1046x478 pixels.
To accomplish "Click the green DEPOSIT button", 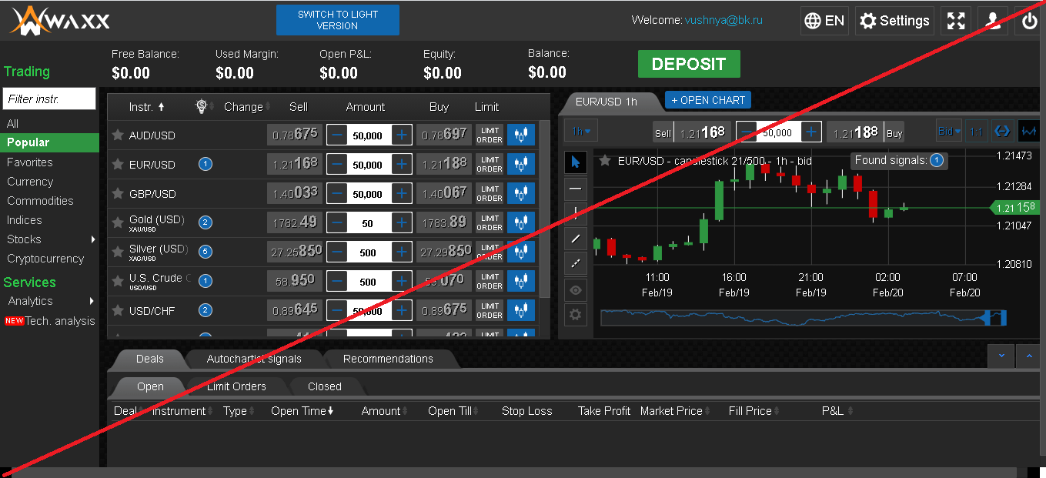I will click(x=689, y=64).
